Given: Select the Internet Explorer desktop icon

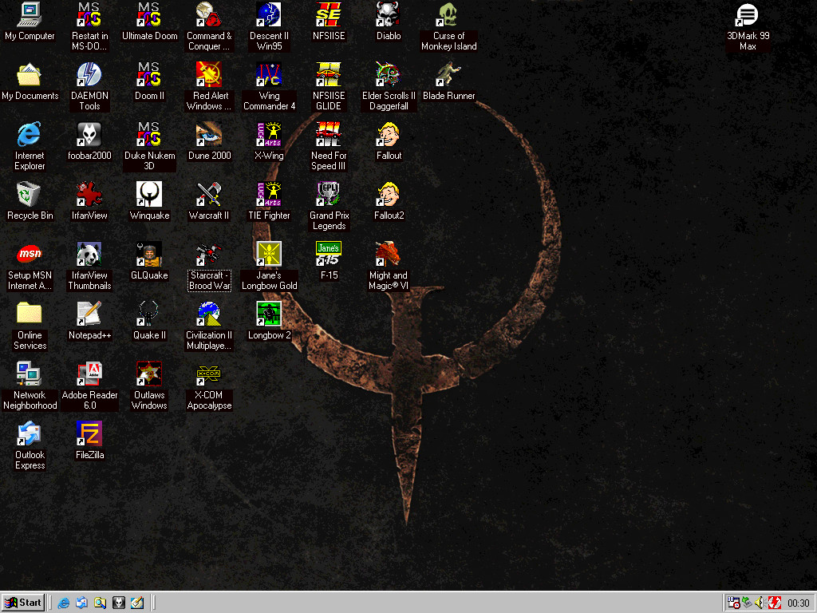Looking at the screenshot, I should click(30, 134).
